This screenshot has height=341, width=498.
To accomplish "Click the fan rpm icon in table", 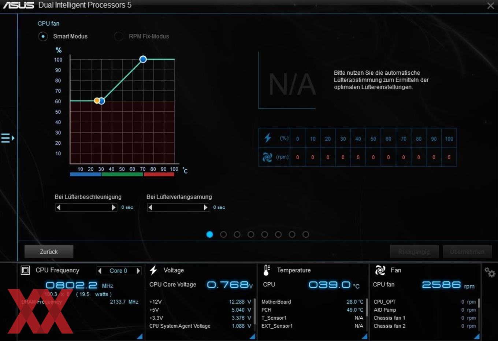I will tap(267, 157).
